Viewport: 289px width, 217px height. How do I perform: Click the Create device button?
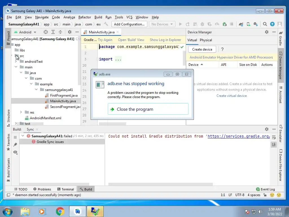202,49
